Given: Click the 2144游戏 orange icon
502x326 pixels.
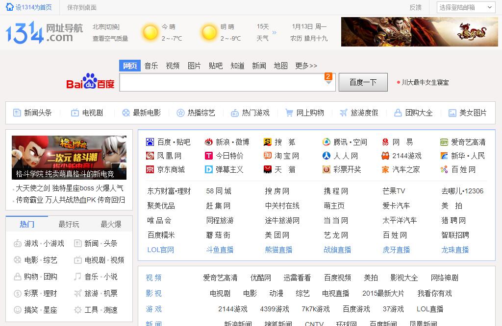Looking at the screenshot, I should [385, 156].
